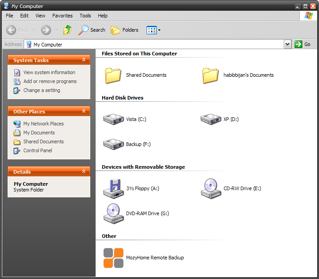The width and height of the screenshot is (319, 279).
Task: Click the Shared Documents sidebar folder icon
Action: pos(17,142)
